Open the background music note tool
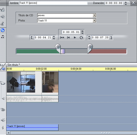The height and width of the screenshot is (135, 137). pyautogui.click(x=2, y=37)
